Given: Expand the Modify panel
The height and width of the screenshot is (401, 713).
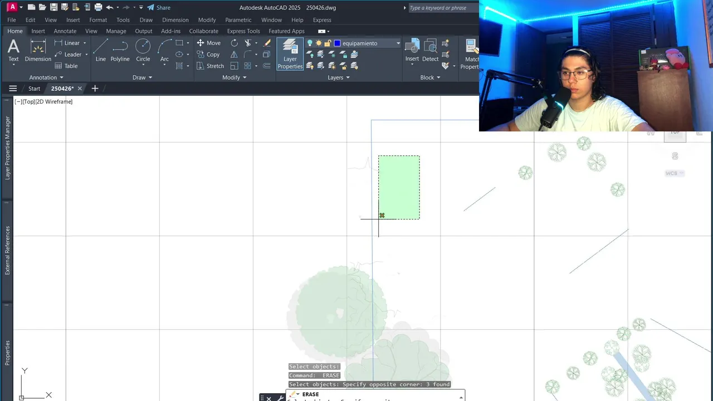Looking at the screenshot, I should 235,77.
